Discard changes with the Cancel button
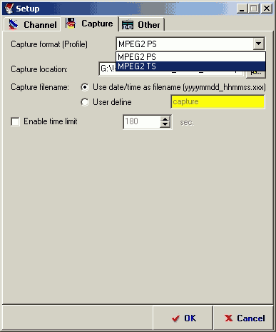 point(244,318)
